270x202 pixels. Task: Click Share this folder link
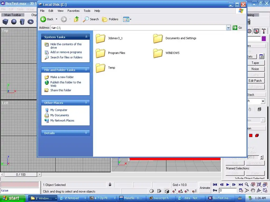coord(61,90)
